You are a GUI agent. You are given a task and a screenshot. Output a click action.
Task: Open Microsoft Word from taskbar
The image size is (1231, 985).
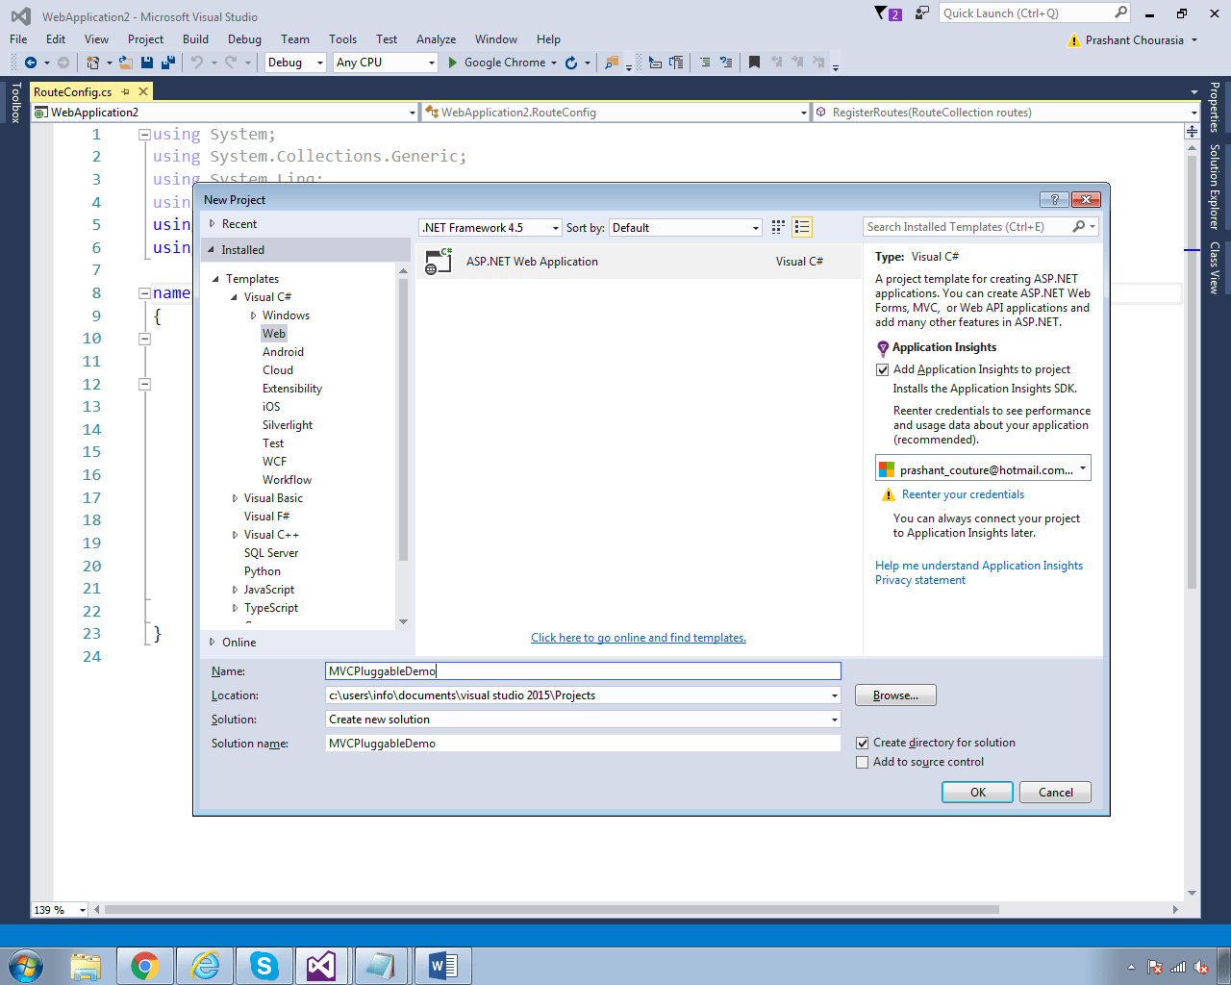tap(442, 965)
